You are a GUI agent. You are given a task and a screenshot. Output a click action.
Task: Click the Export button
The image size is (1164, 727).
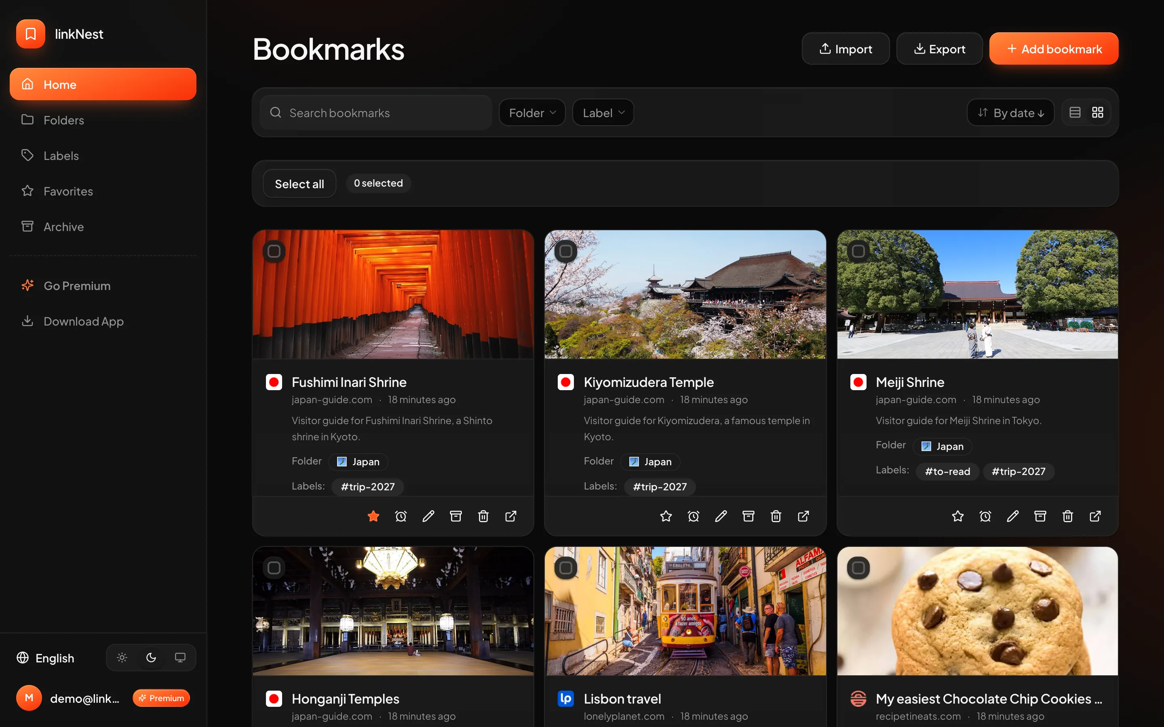(x=939, y=48)
